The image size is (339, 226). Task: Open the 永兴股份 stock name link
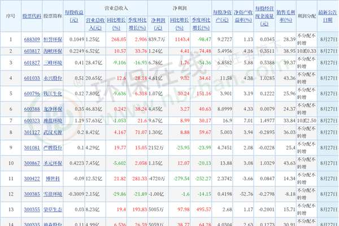pyautogui.click(x=53, y=79)
